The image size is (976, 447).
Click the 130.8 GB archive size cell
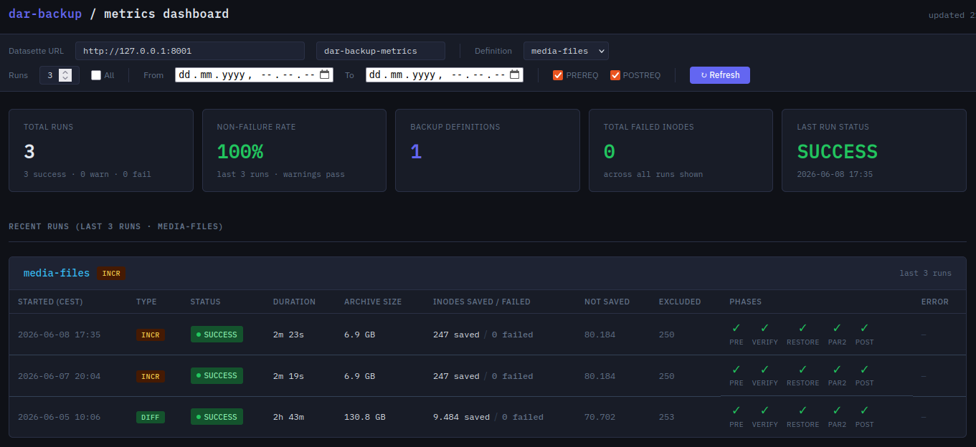pos(365,417)
